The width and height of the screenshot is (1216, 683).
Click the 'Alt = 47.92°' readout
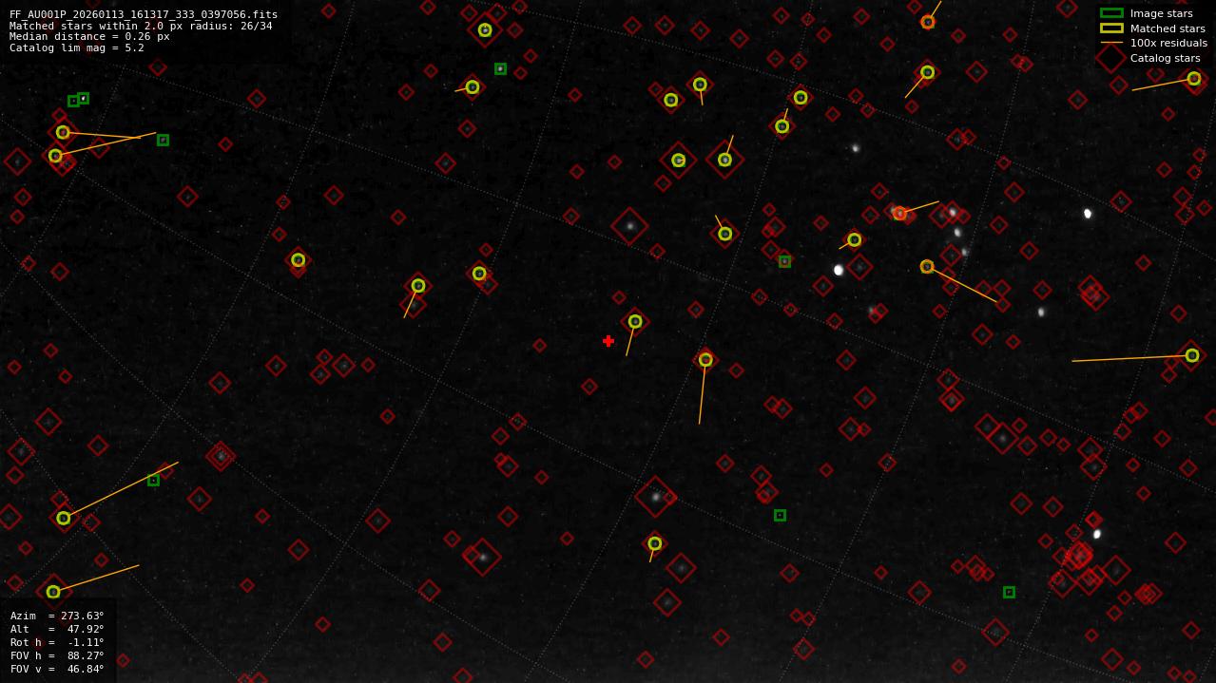tap(57, 629)
